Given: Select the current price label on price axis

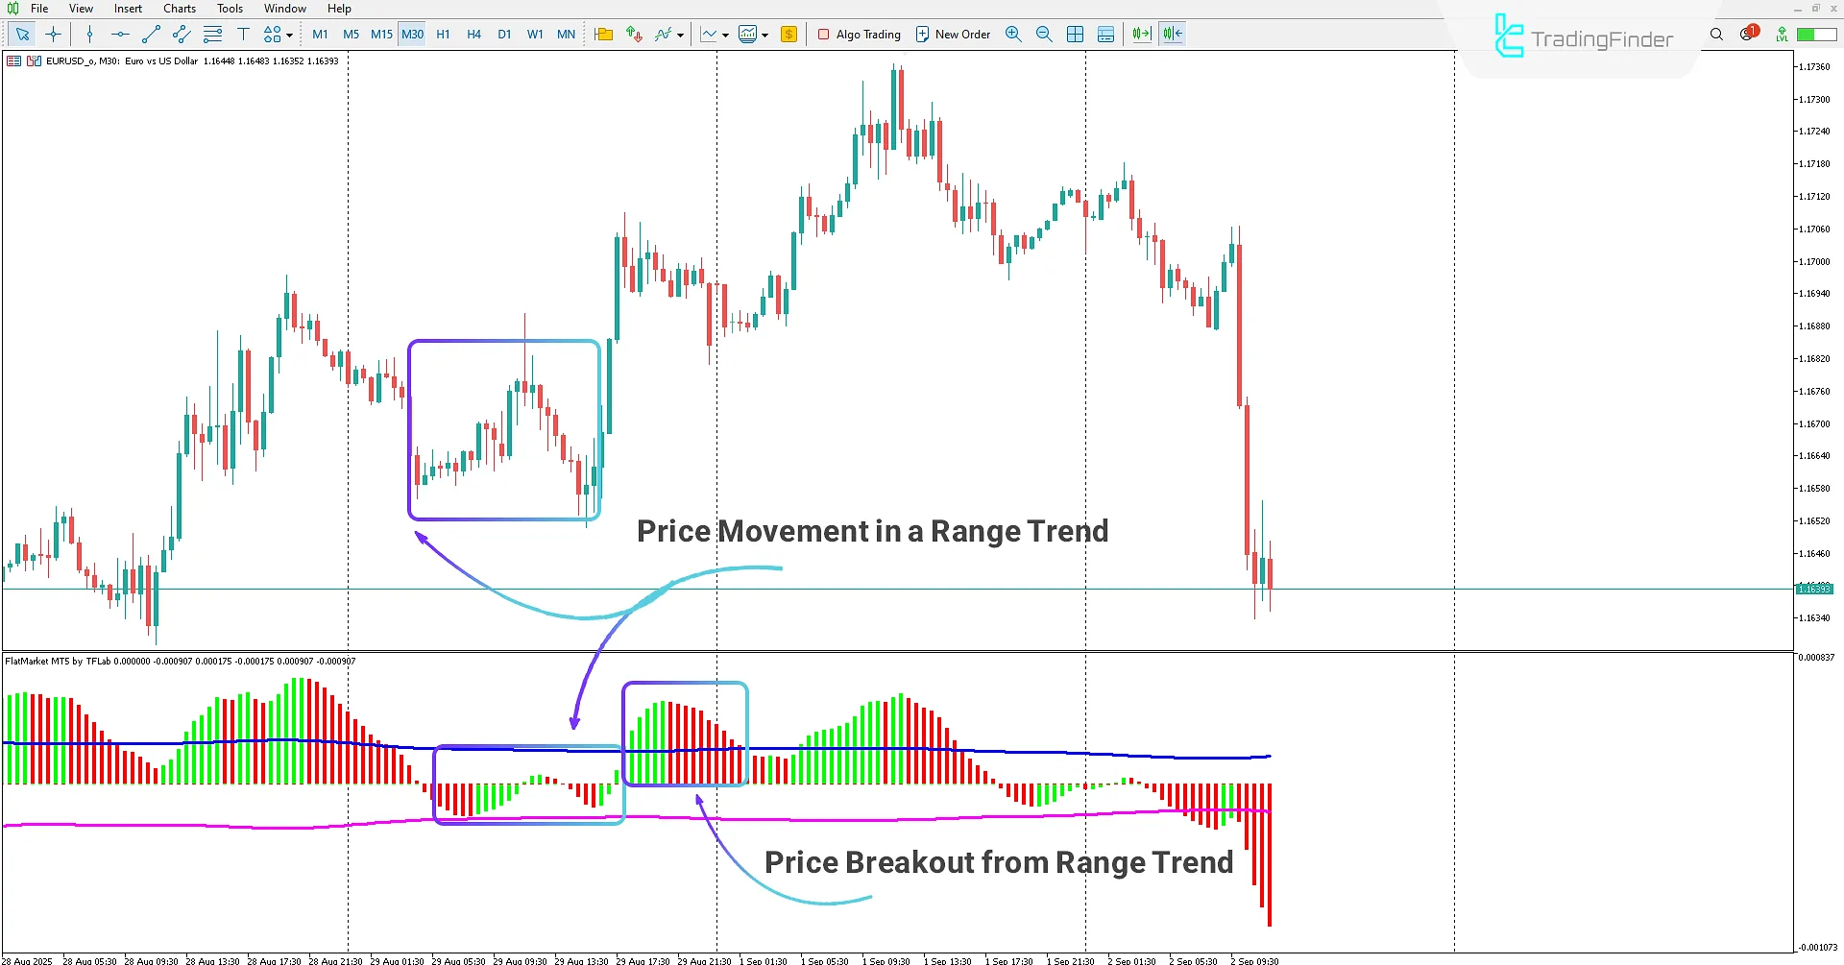Looking at the screenshot, I should click(x=1814, y=589).
